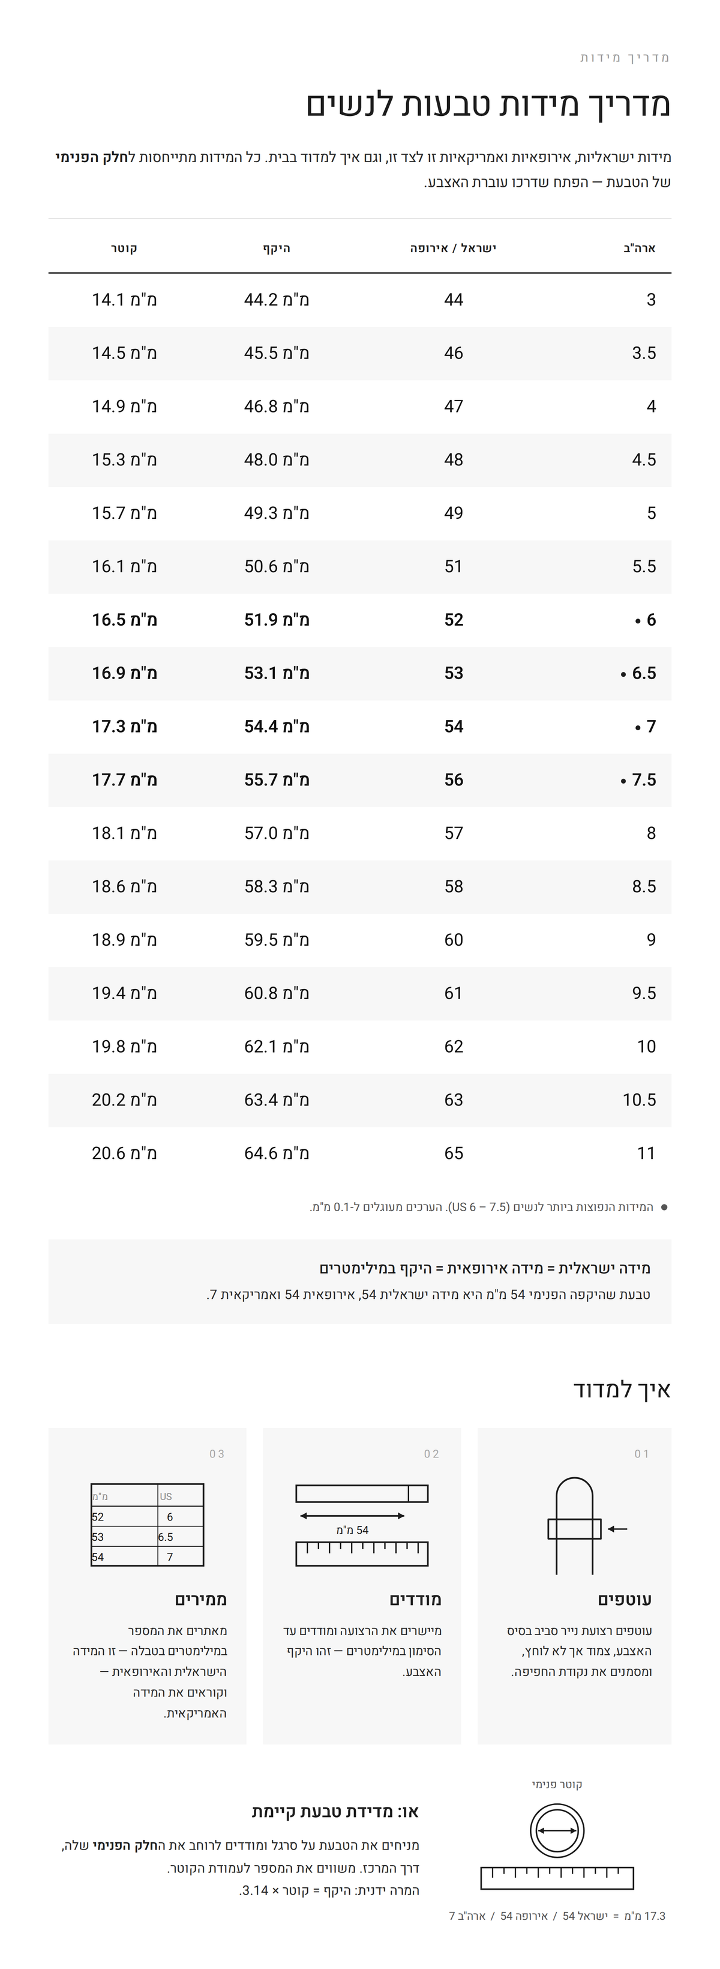Click the עוטפים step title
This screenshot has width=720, height=1969.
point(625,1600)
